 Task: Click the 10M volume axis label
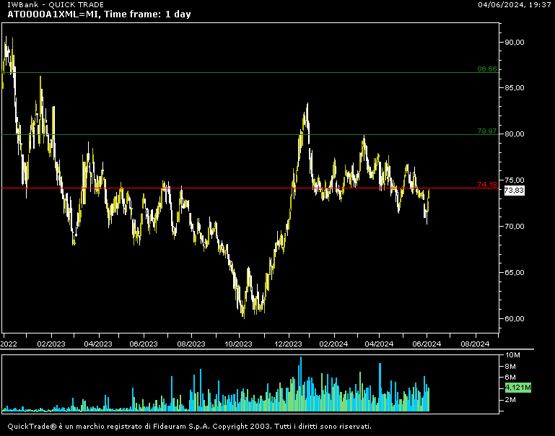coord(512,355)
